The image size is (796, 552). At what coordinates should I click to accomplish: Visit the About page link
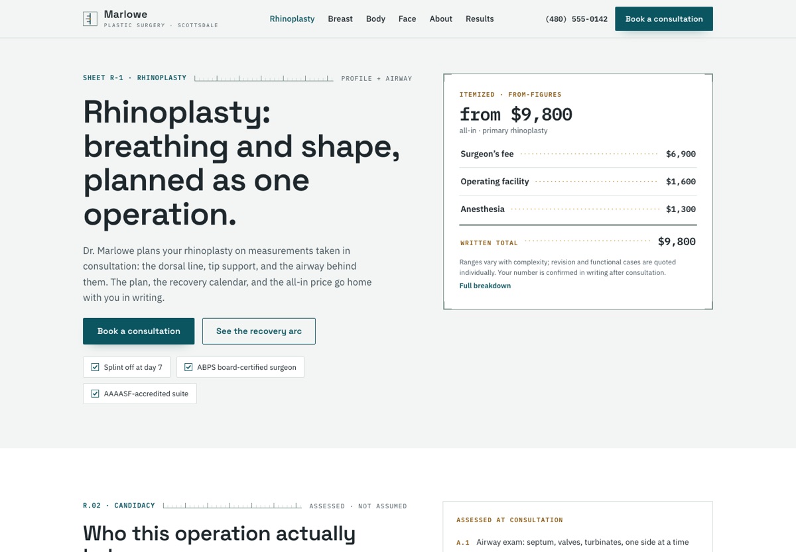pos(441,19)
